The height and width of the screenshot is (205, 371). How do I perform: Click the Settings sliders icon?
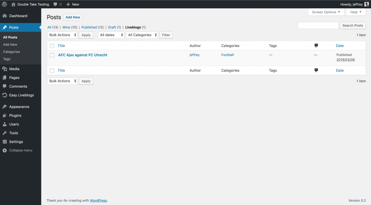[4, 142]
